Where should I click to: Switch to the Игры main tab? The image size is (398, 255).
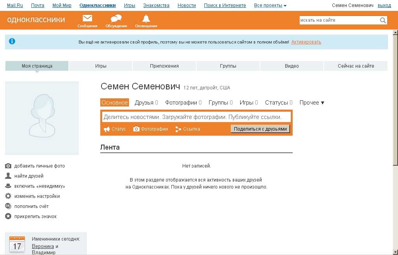point(101,66)
